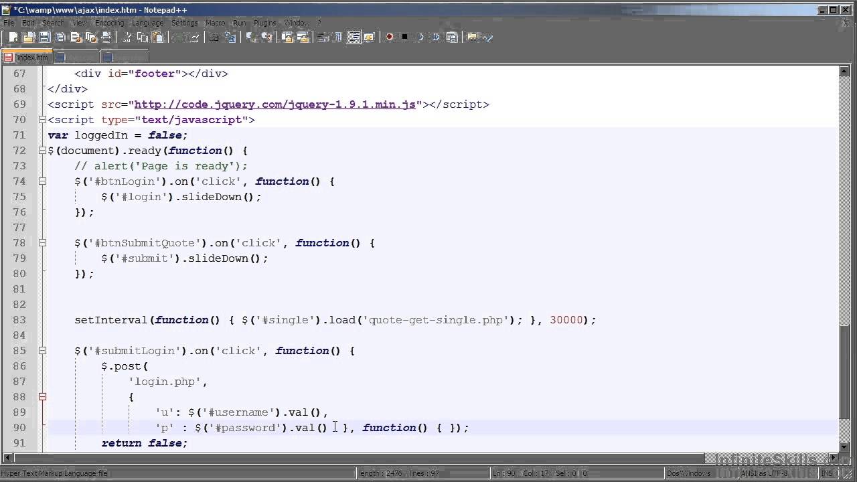Screen dimensions: 857x482
Task: Click the Redo toolbar icon
Action: [195, 37]
